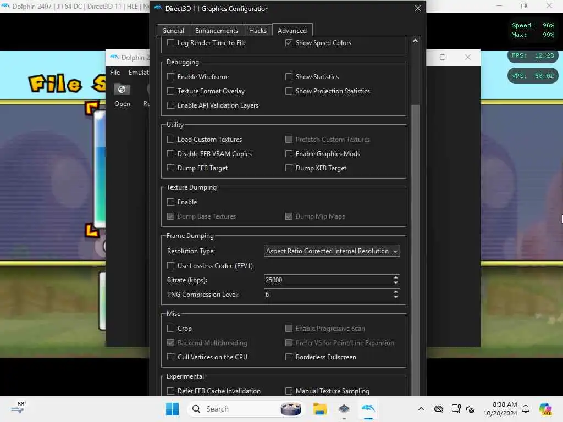The image size is (563, 422).
Task: Click the FPS counter overlay
Action: point(533,55)
